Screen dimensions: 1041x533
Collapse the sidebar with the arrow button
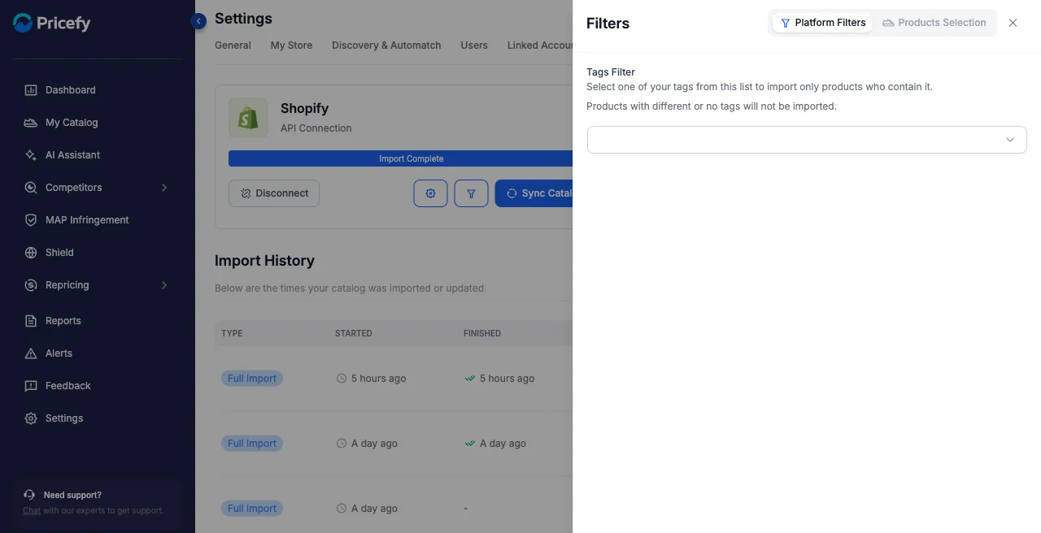pyautogui.click(x=198, y=21)
